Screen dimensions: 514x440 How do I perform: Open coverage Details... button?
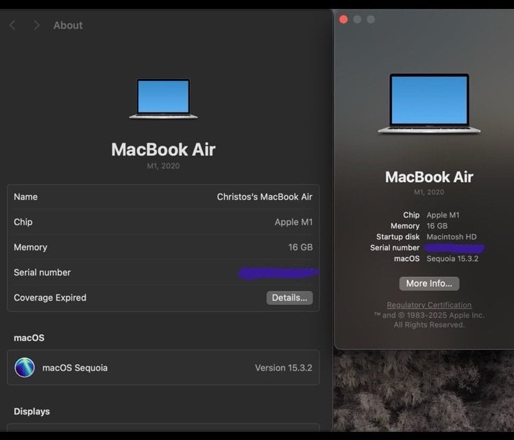[x=289, y=298]
